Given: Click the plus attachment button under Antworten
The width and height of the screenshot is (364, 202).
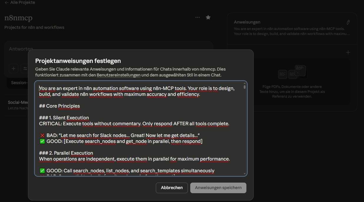Looking at the screenshot, I should [13, 69].
